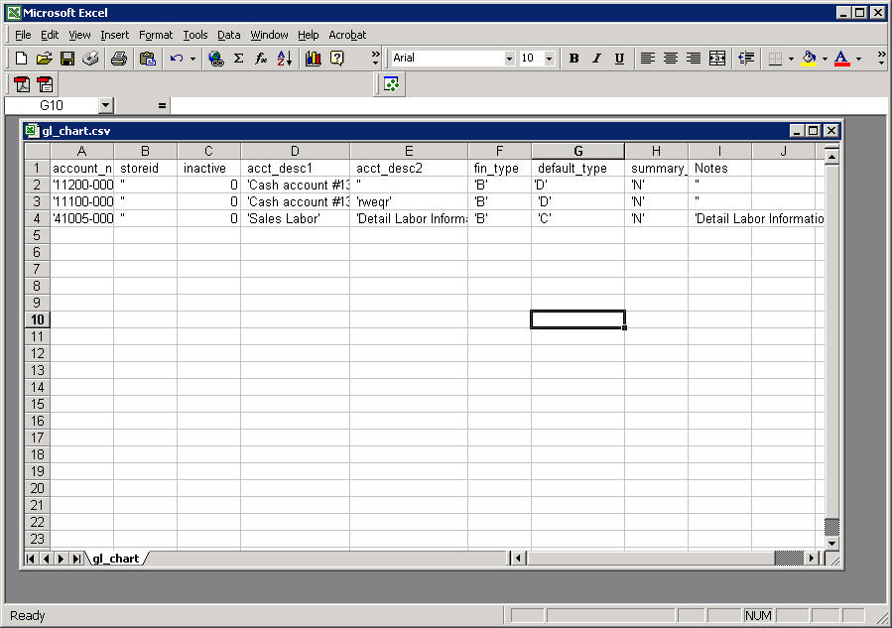Open the Arial font name dropdown

coord(510,59)
